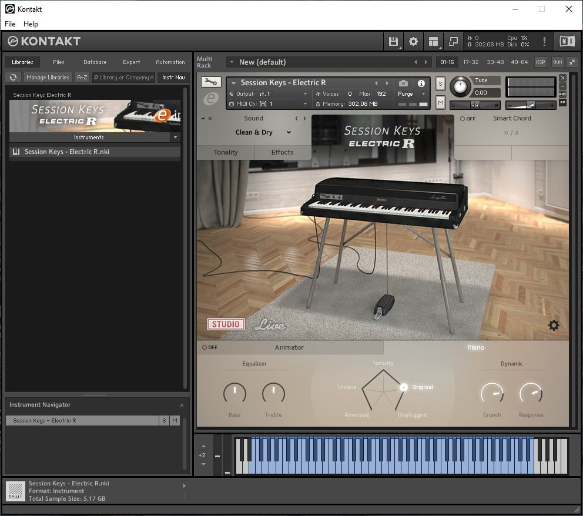Image resolution: width=583 pixels, height=516 pixels.
Task: Switch to the Files tab
Action: (x=58, y=62)
